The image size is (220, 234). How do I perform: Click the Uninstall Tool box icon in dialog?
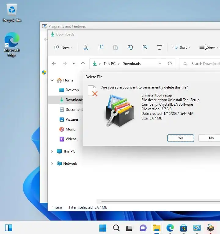click(x=120, y=111)
